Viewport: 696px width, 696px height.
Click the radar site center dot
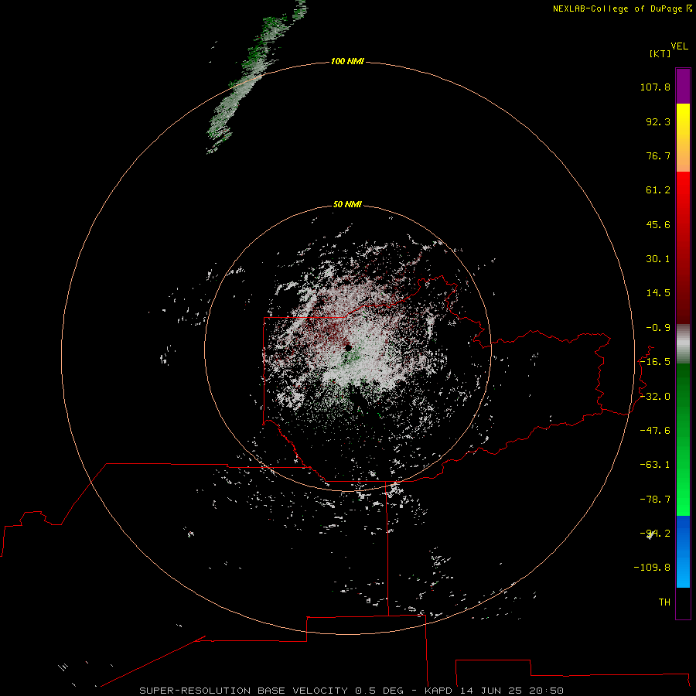click(x=349, y=347)
